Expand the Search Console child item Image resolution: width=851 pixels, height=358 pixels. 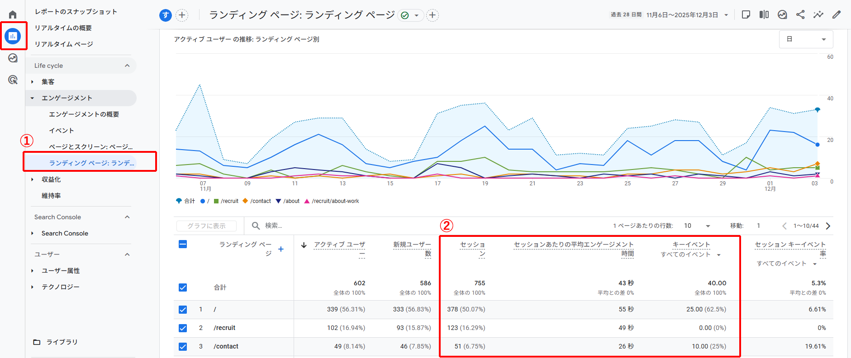pyautogui.click(x=32, y=233)
